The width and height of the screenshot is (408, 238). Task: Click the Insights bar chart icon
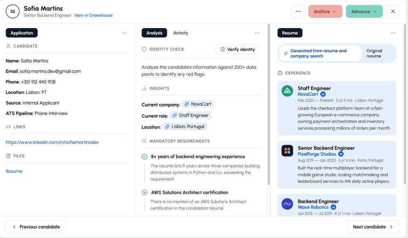(144, 88)
